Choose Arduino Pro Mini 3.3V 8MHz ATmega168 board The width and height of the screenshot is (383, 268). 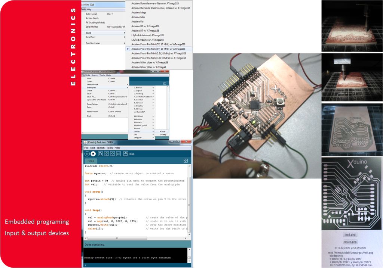158,58
